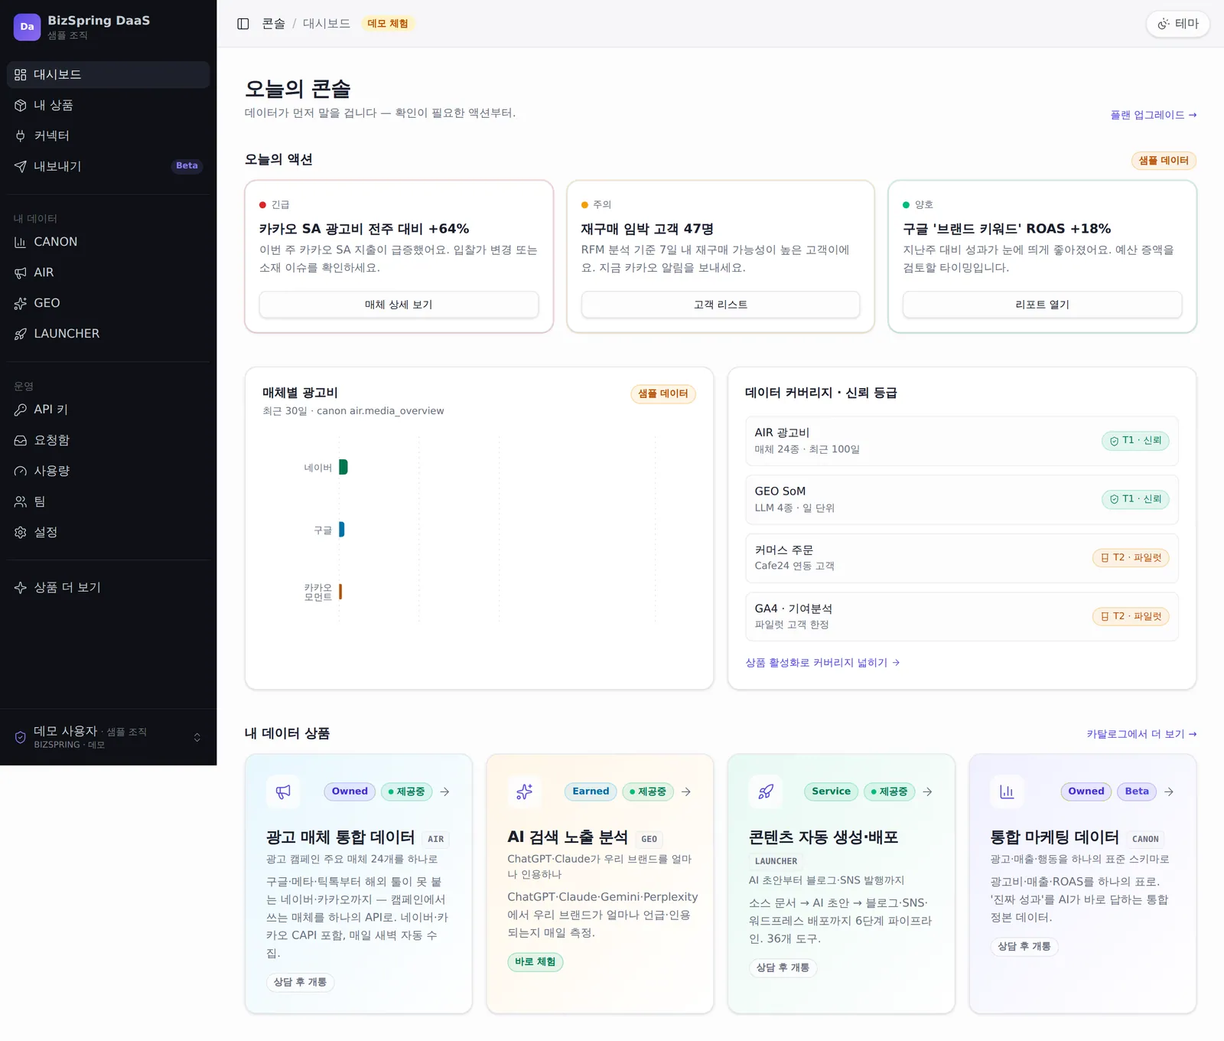Open the 플랜 업그레이드 link
This screenshot has width=1224, height=1041.
click(1154, 115)
